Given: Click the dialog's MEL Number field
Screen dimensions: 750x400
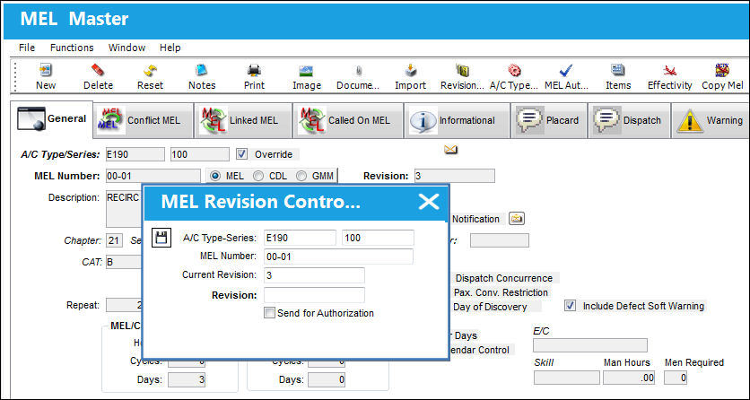Looking at the screenshot, I should pos(338,257).
